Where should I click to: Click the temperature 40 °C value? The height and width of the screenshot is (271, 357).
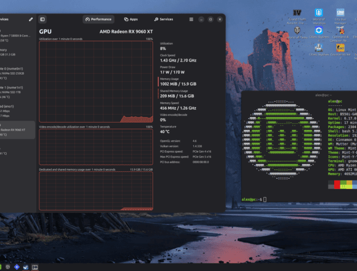point(164,132)
